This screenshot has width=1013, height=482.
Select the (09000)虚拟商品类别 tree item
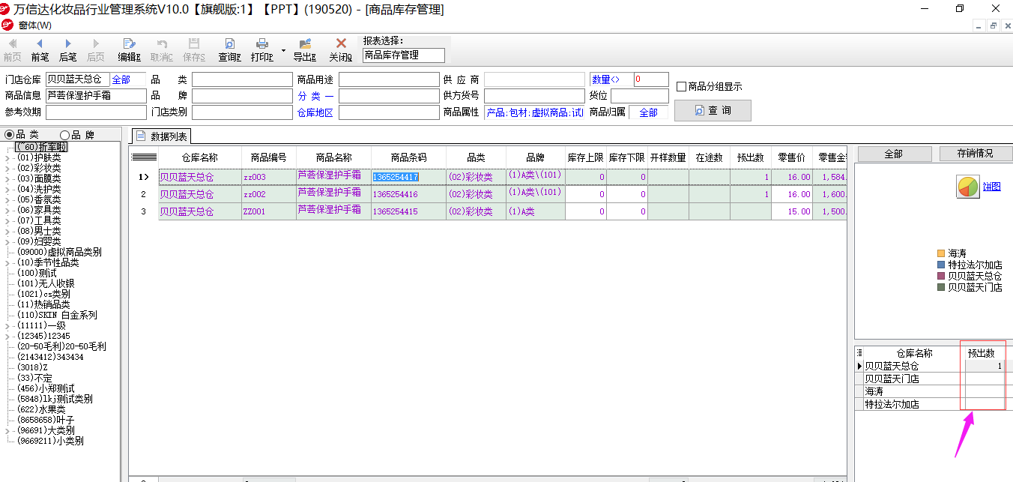tap(59, 253)
